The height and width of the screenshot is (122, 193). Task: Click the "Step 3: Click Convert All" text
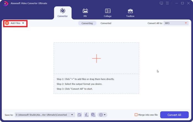tap(75, 89)
